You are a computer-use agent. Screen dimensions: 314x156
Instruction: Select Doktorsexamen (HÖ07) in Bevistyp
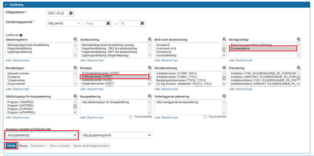coord(114,77)
